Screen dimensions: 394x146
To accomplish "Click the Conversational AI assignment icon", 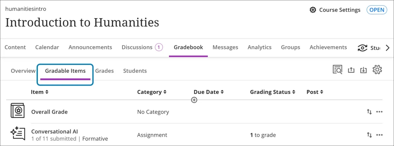I will (18, 134).
